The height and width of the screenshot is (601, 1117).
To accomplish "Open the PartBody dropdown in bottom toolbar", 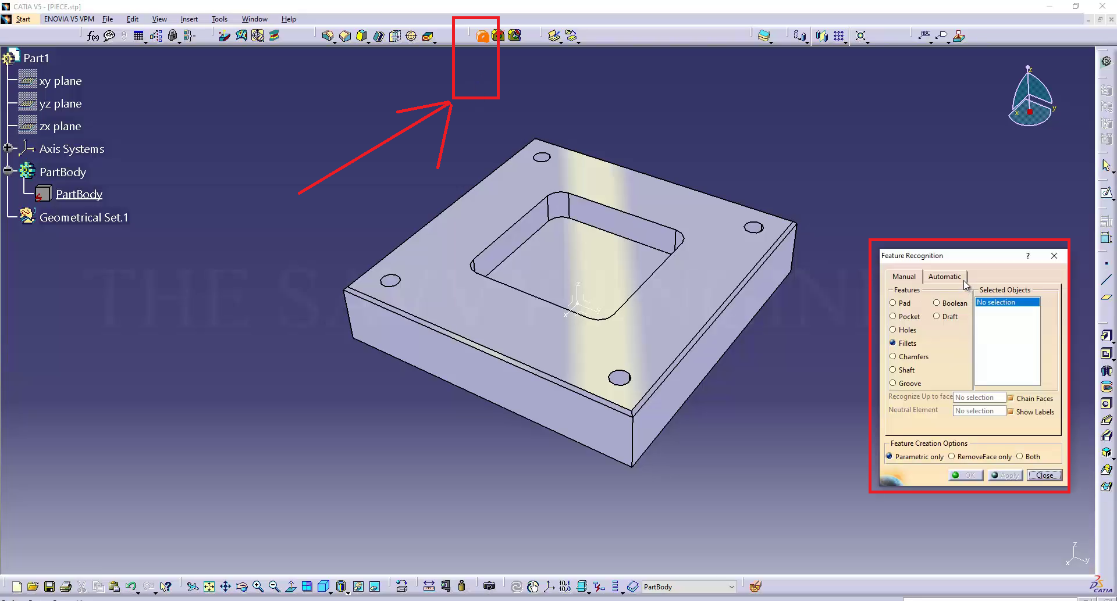I will click(x=731, y=586).
